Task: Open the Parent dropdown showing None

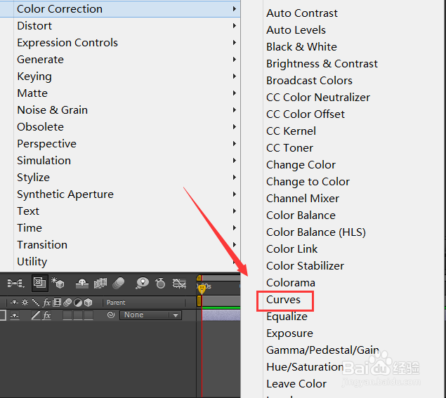Action: 150,315
